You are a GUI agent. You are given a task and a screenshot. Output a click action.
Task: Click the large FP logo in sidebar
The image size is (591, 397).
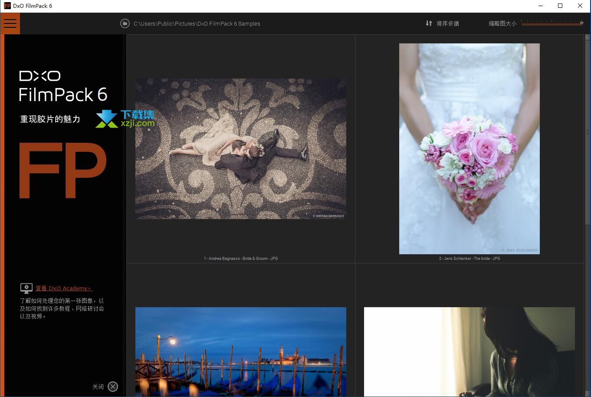click(63, 171)
